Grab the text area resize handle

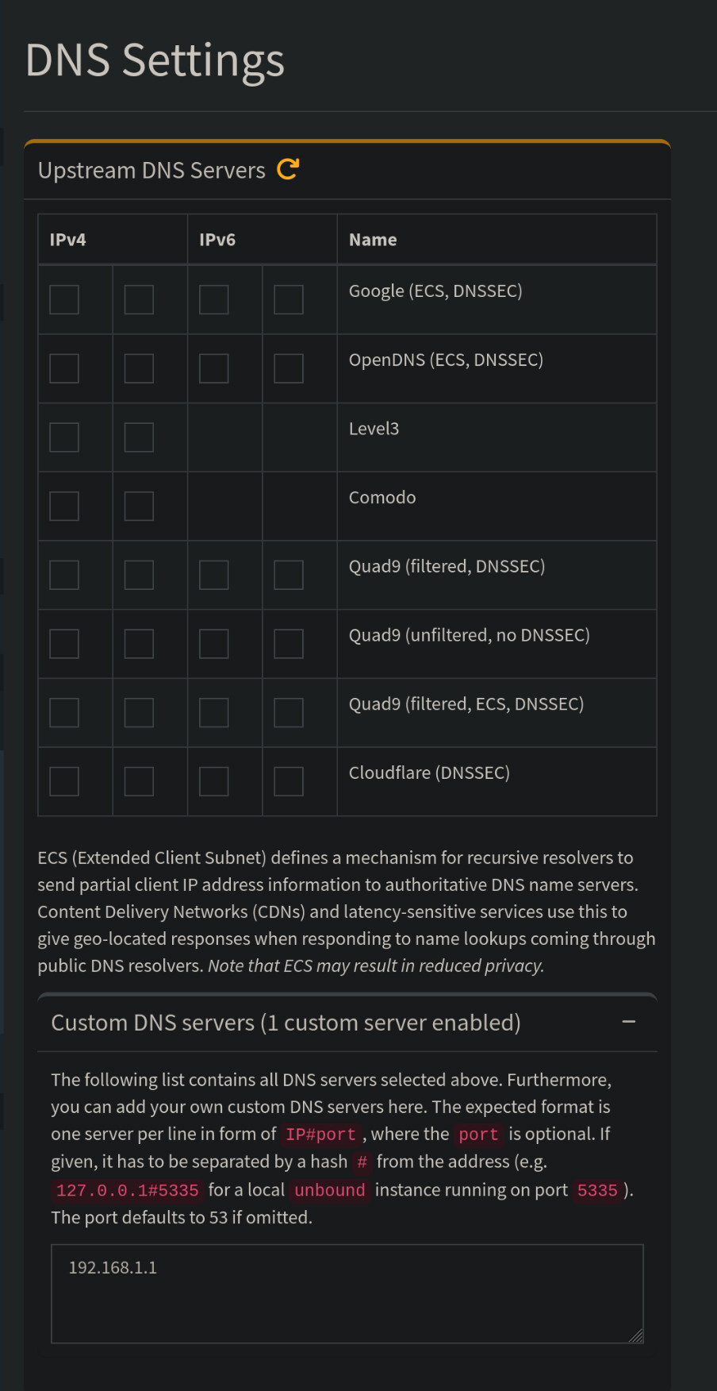point(636,1336)
